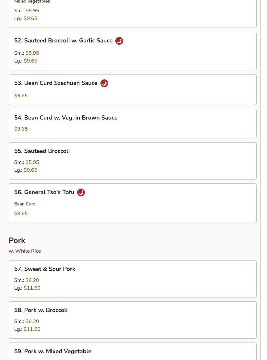This screenshot has width=267, height=360.
Task: Open 52. Sauteed Broccoli w. Garlic Sauce item
Action: coord(133,51)
